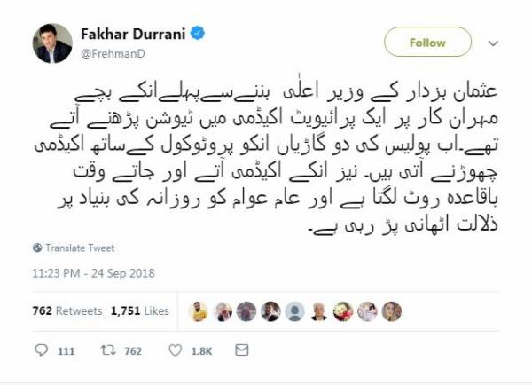This screenshot has width=532, height=385.
Task: Follow Fakhar Durrani's account
Action: [427, 42]
